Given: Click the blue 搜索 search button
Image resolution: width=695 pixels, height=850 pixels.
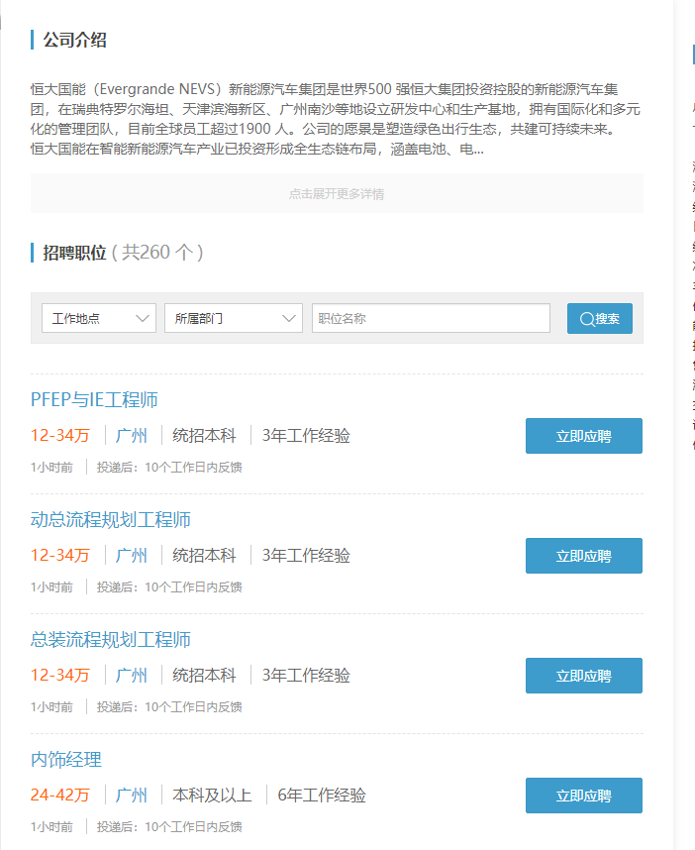Looking at the screenshot, I should (600, 318).
